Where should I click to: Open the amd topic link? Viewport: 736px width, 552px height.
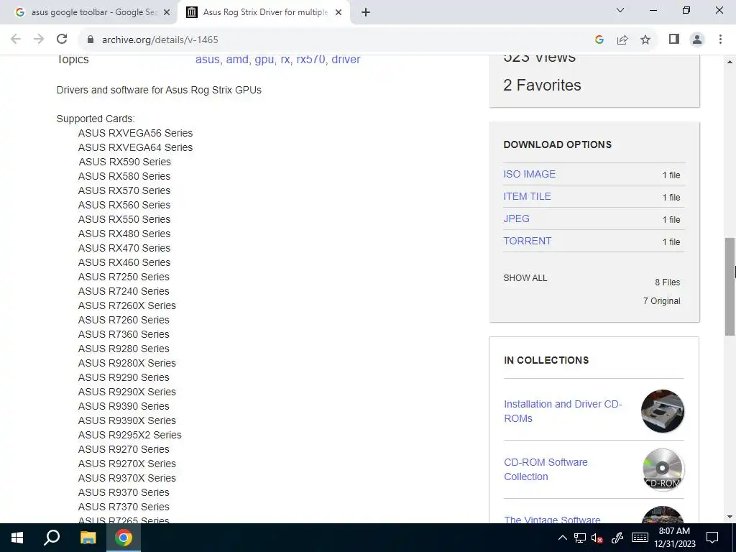237,59
